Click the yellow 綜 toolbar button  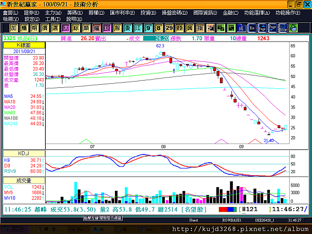pos(75,28)
